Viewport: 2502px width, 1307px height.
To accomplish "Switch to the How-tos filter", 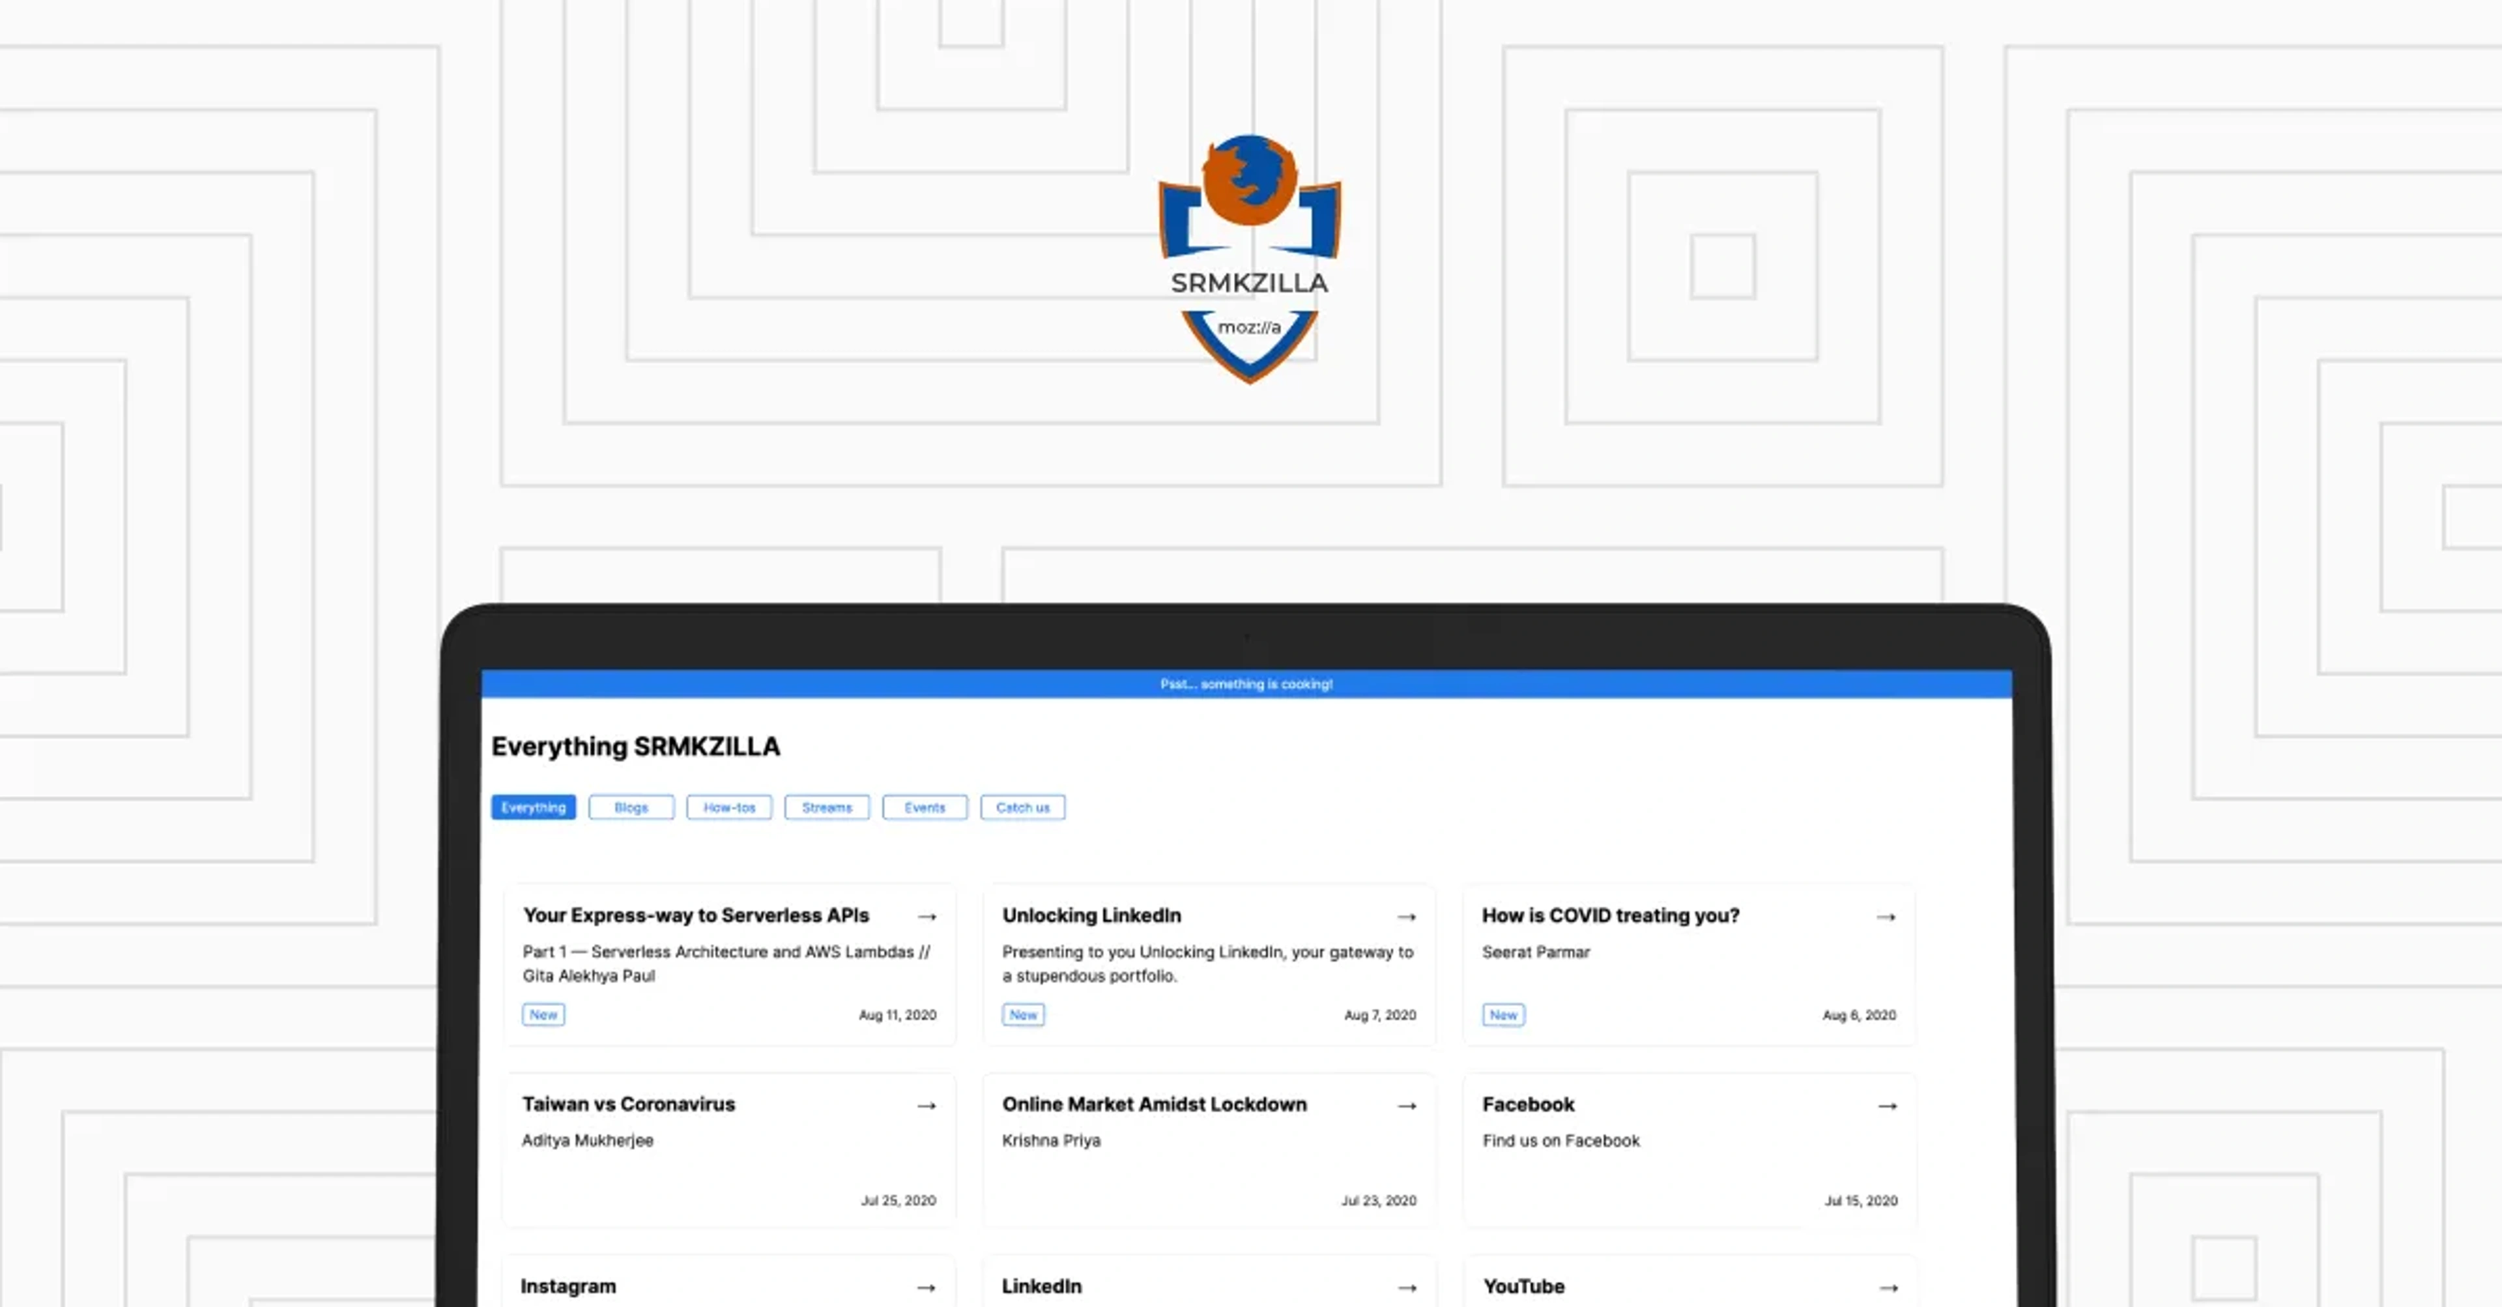I will (730, 808).
